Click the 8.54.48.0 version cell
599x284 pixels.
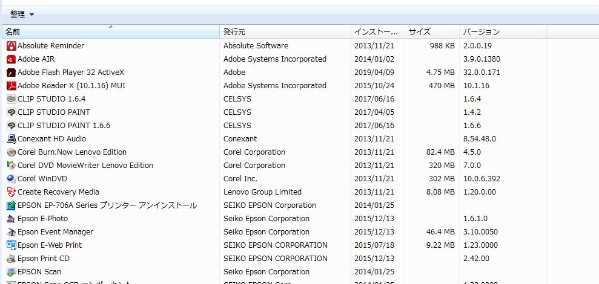pyautogui.click(x=480, y=139)
